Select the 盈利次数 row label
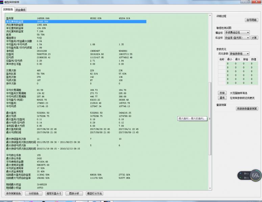Image resolution: width=262 pixels, height=202 pixels. point(11,77)
